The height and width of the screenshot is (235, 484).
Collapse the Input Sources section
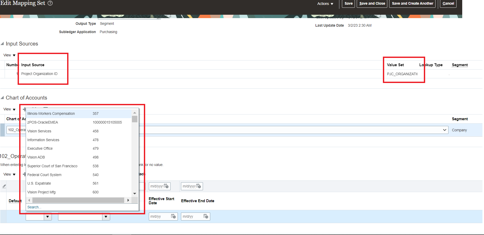point(2,43)
